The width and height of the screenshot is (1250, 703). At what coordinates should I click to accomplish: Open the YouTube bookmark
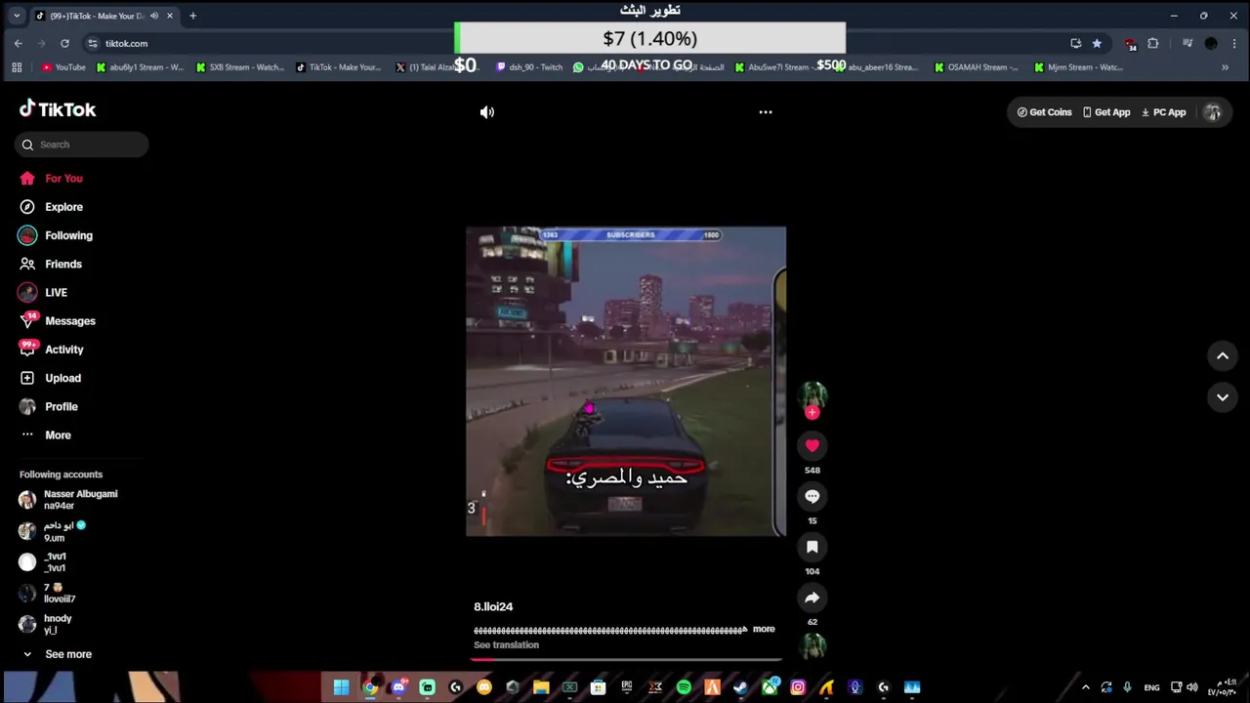[x=63, y=67]
